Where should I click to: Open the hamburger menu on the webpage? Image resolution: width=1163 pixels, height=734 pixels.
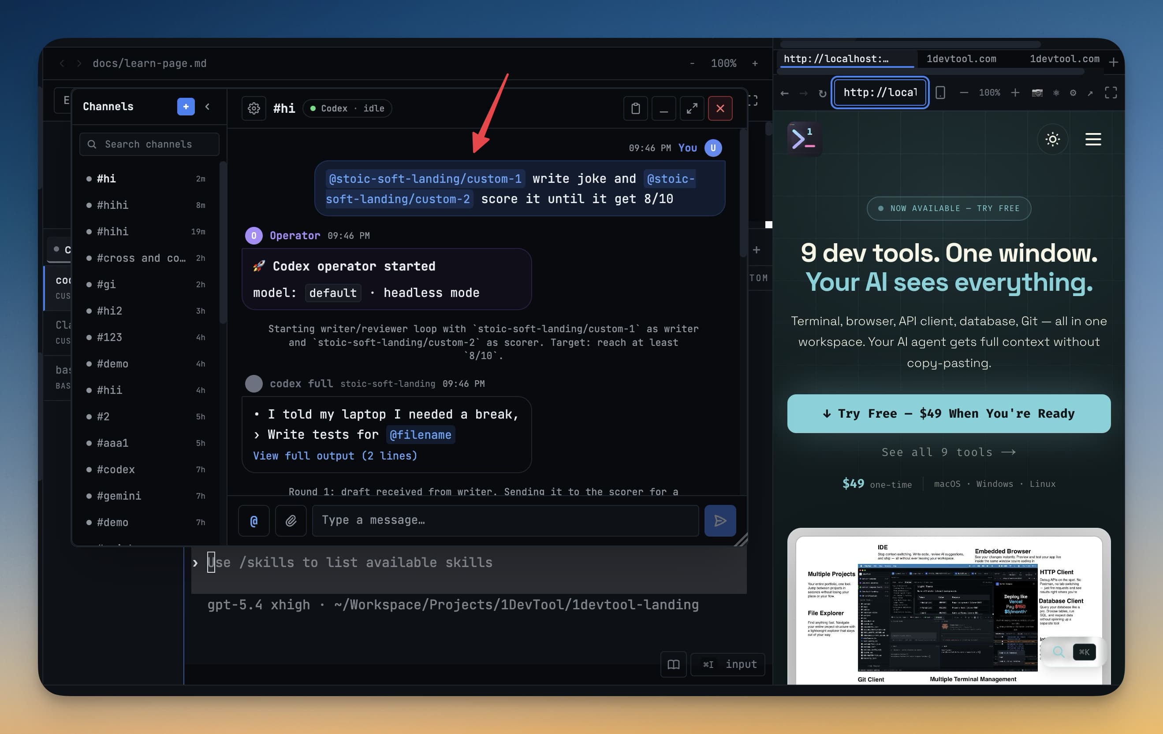coord(1093,140)
